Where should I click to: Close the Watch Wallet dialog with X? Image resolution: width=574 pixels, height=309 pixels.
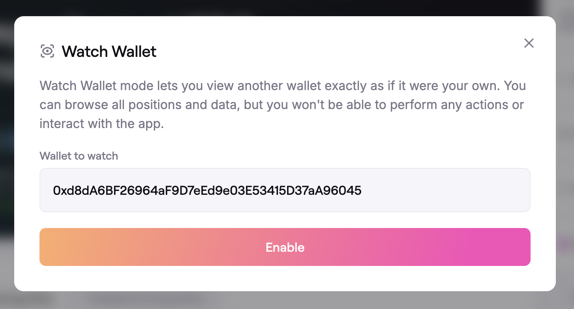(529, 43)
